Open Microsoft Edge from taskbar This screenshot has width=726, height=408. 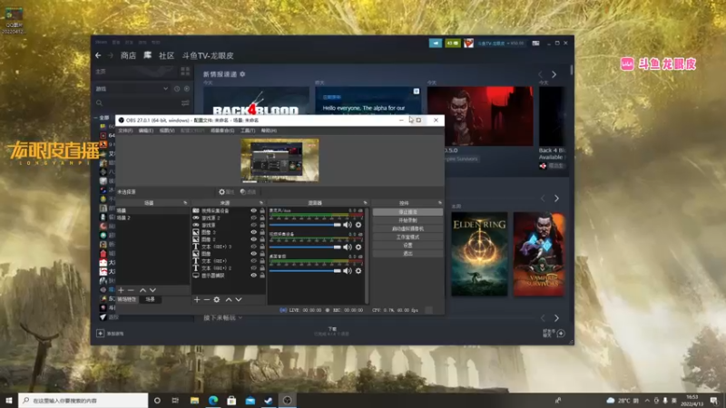[x=213, y=400]
